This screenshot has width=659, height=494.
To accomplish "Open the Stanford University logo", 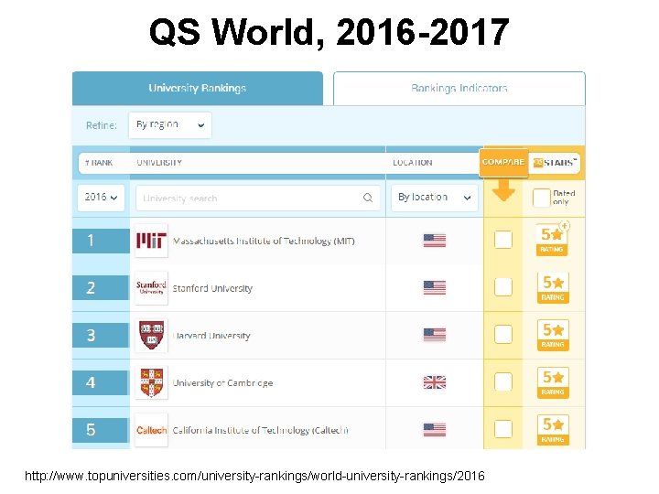I will pyautogui.click(x=151, y=288).
